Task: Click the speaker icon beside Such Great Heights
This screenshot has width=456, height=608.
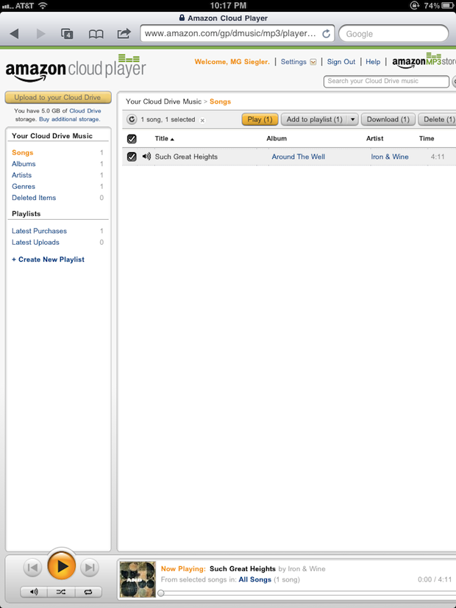Action: [x=146, y=157]
